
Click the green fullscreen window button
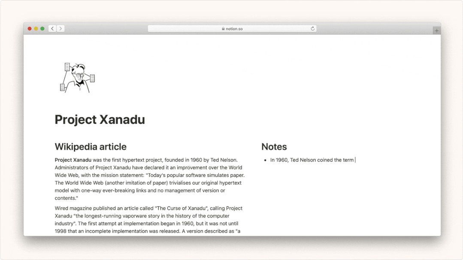click(42, 29)
